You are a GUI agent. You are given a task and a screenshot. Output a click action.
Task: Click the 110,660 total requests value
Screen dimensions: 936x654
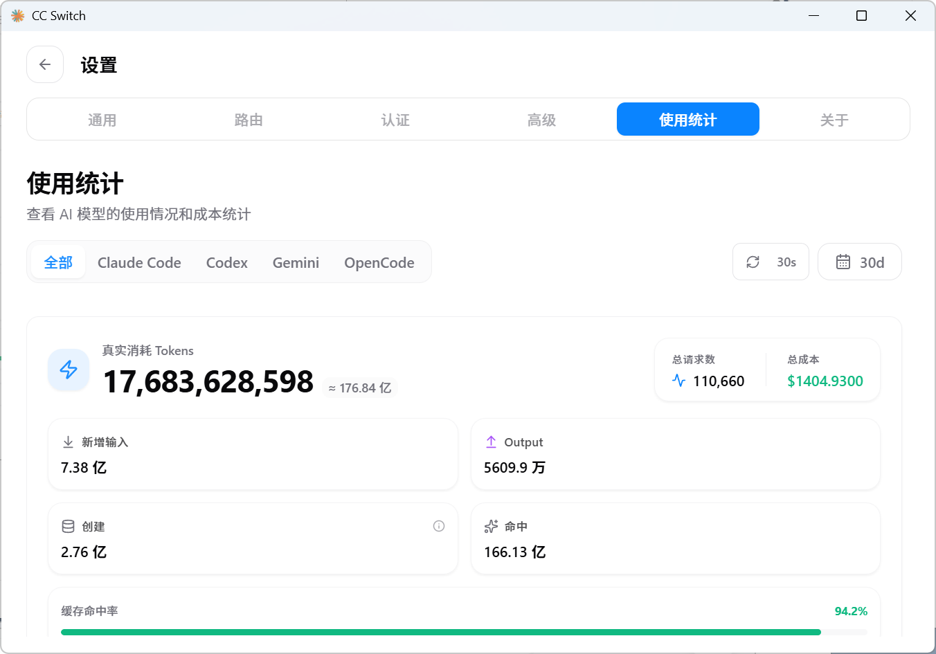coord(719,381)
